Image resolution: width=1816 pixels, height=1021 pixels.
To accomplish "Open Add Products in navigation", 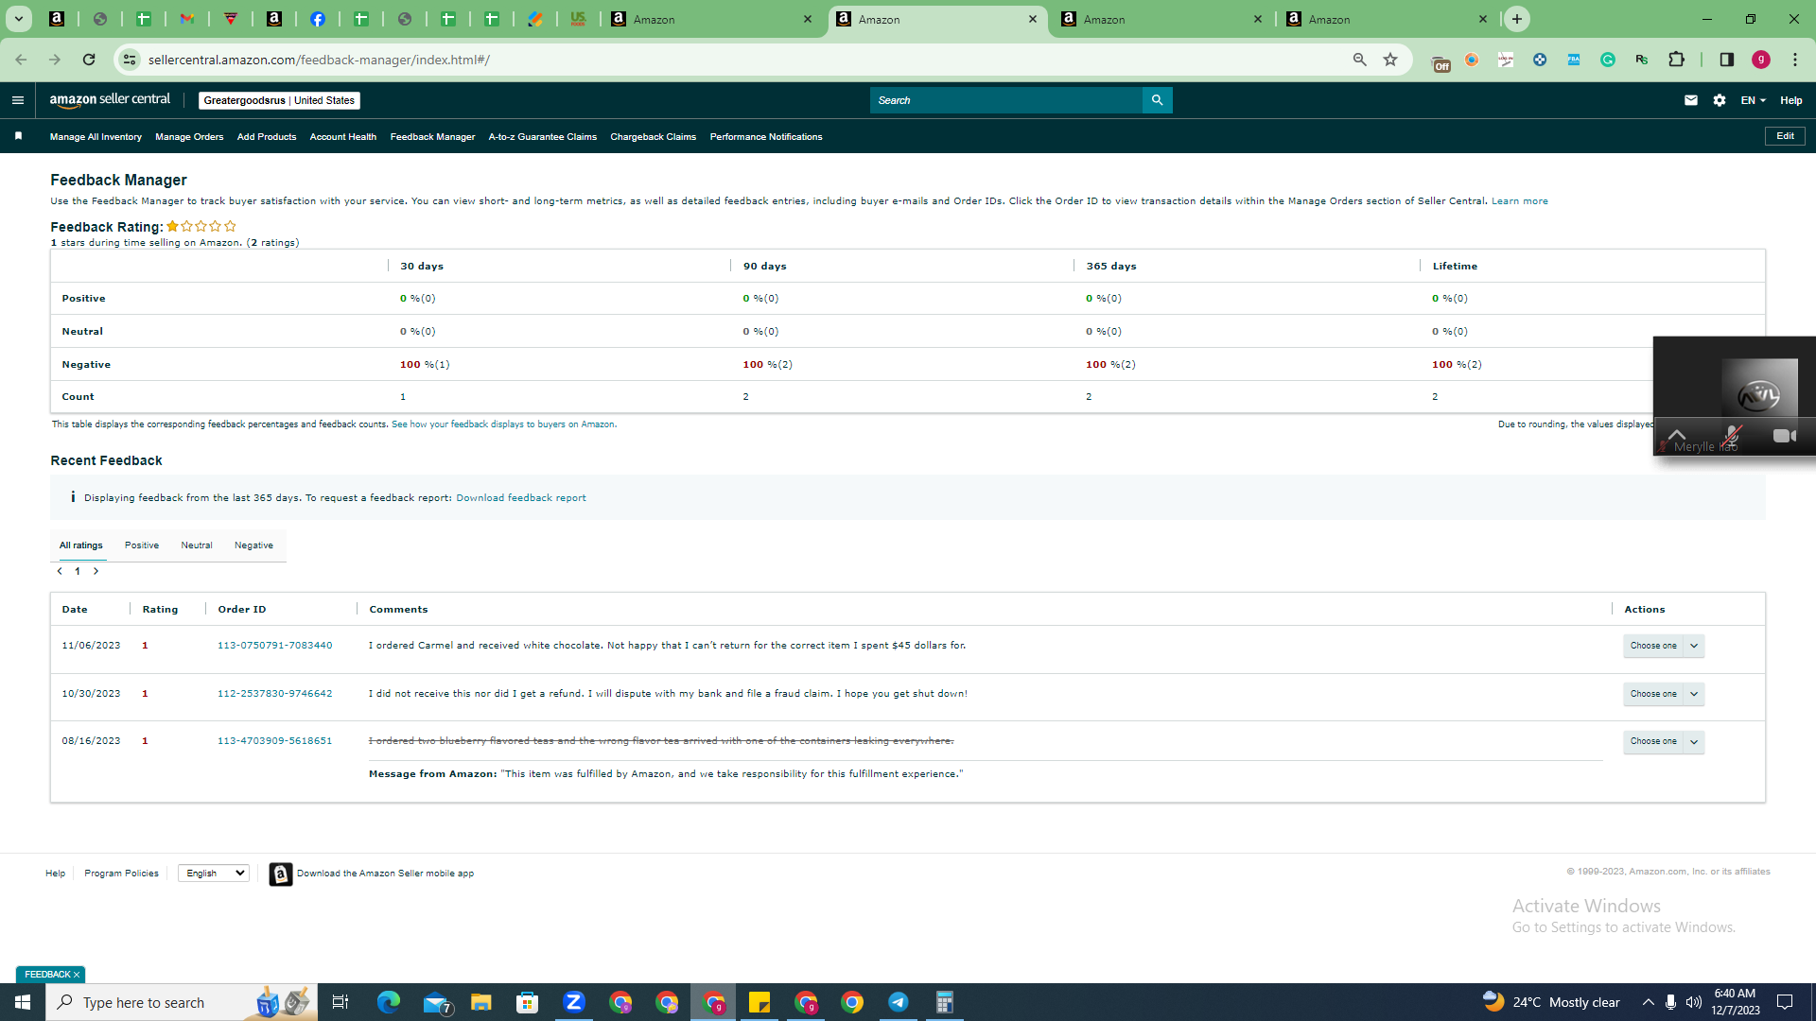I will click(x=267, y=137).
